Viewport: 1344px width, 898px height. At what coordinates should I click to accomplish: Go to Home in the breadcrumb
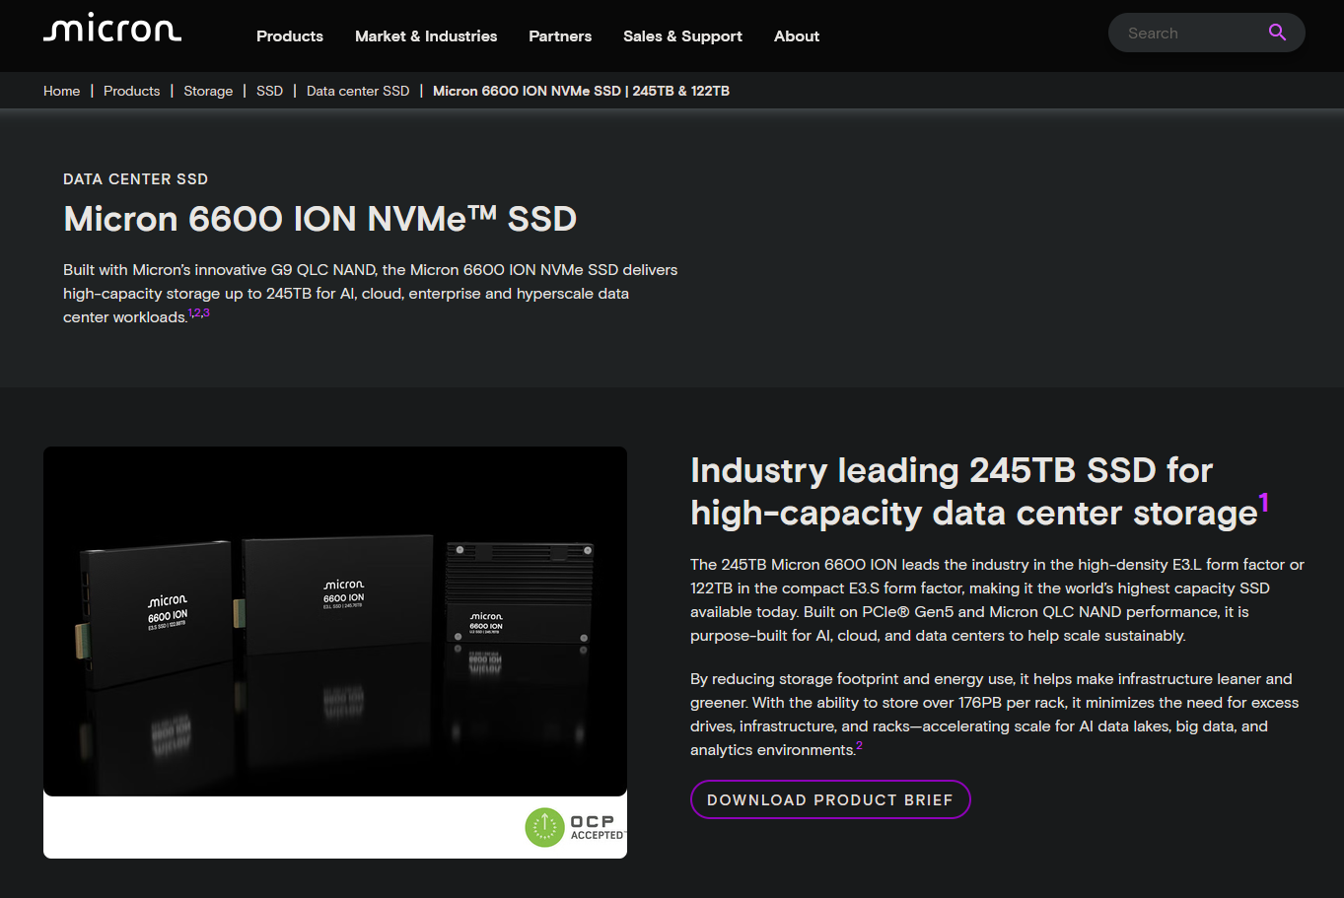61,91
